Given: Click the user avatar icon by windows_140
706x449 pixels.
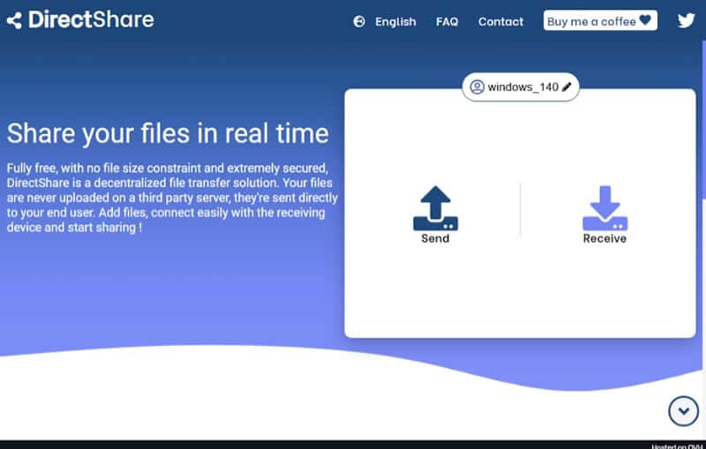Looking at the screenshot, I should [477, 86].
